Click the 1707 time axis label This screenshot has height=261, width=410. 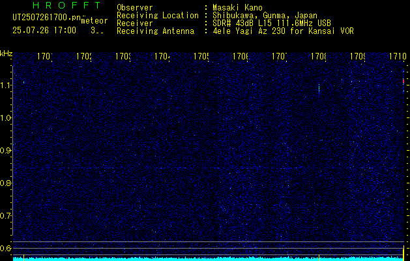(x=280, y=56)
